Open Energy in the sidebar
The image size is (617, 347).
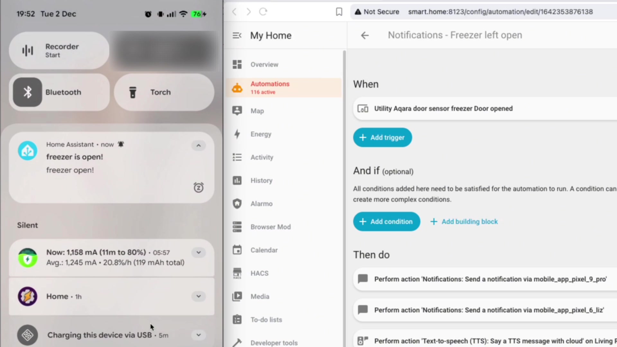pyautogui.click(x=261, y=134)
